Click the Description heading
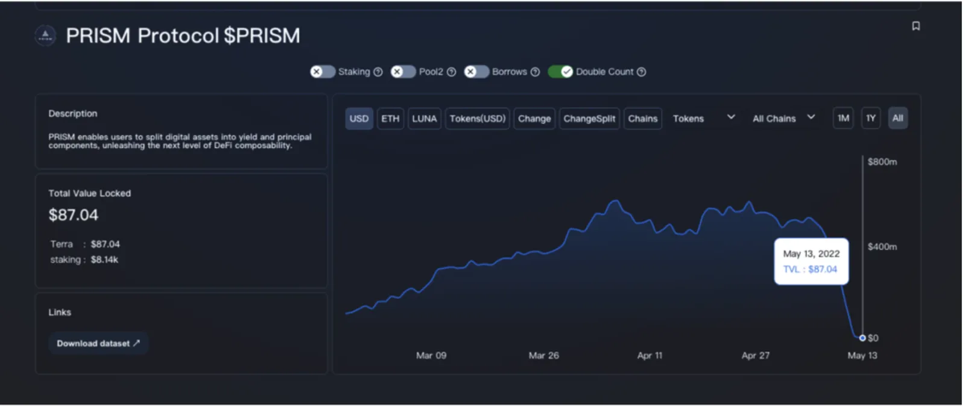The width and height of the screenshot is (965, 407). (73, 113)
